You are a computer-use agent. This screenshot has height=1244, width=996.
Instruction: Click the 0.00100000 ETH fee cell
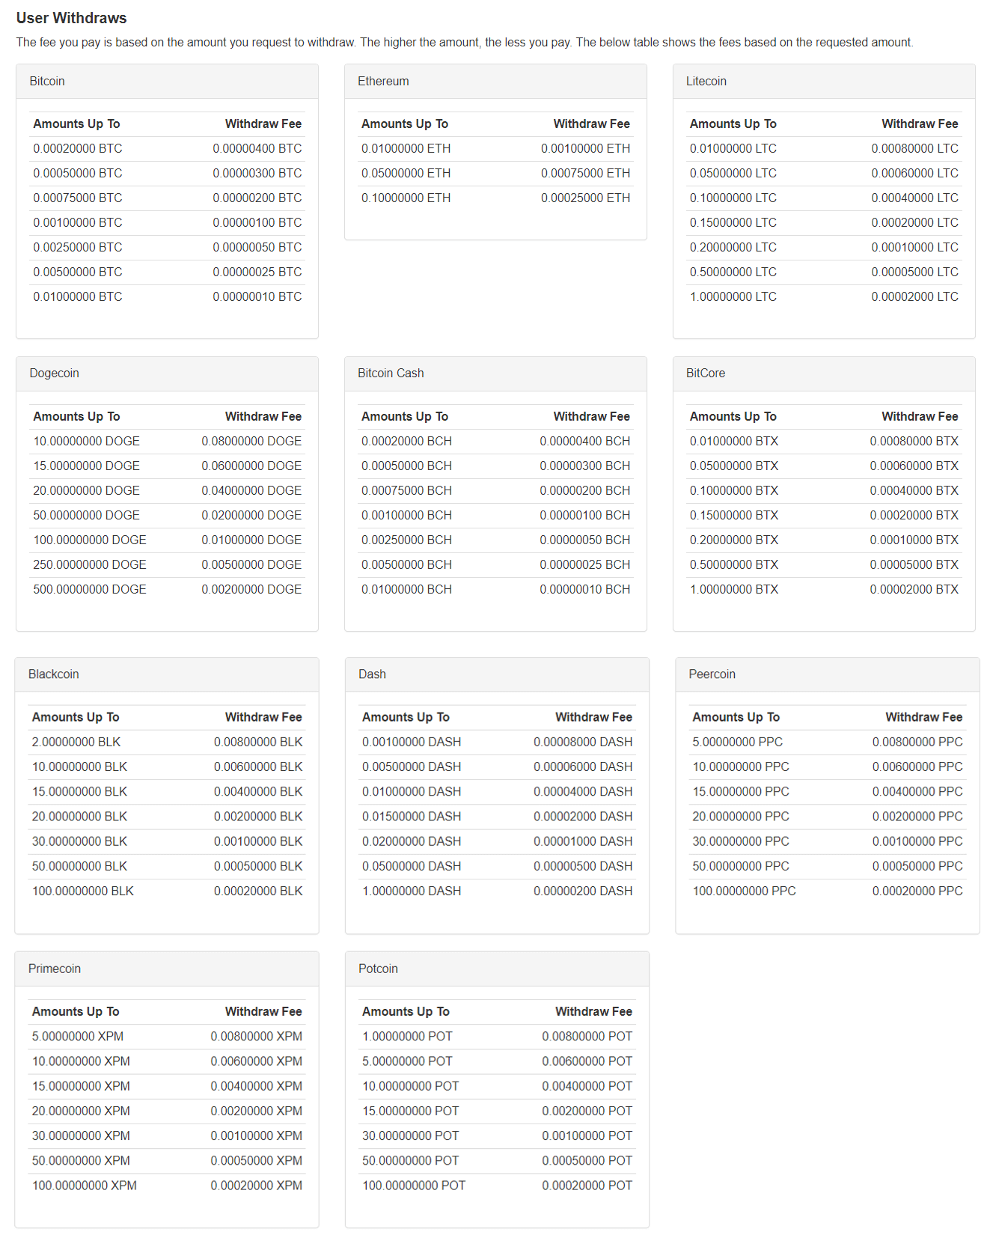[x=586, y=149]
